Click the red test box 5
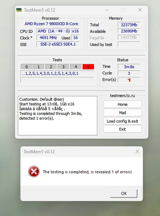The width and height of the screenshot is (160, 216). point(88,67)
